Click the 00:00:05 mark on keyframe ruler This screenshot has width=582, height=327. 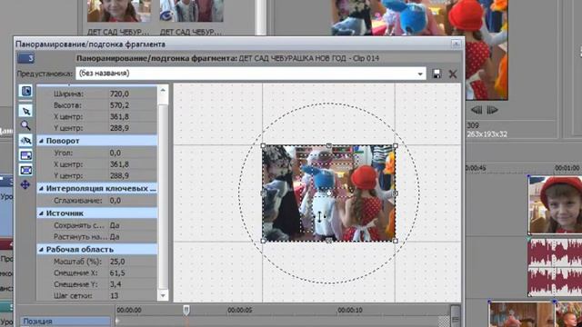240,310
